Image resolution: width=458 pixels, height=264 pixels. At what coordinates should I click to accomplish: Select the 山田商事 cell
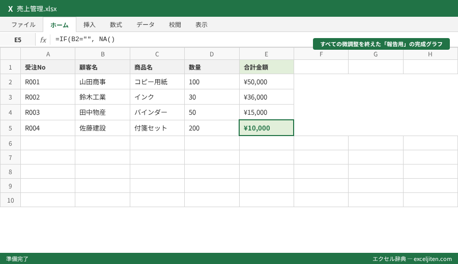[102, 82]
